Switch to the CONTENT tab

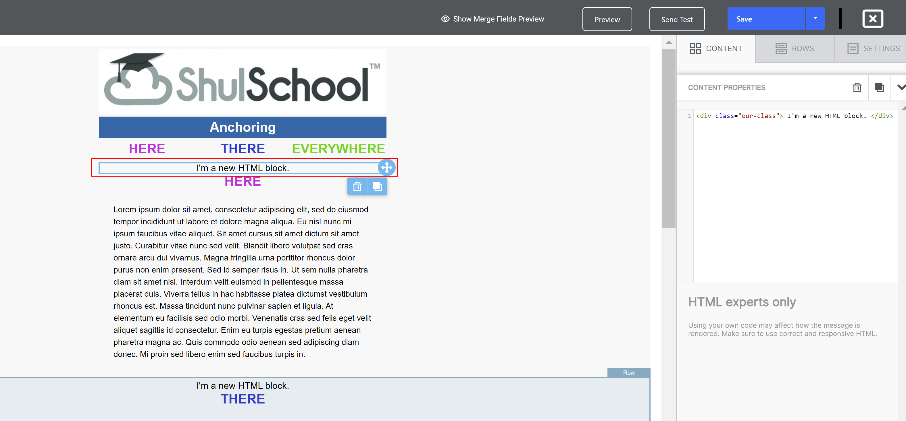(x=716, y=48)
